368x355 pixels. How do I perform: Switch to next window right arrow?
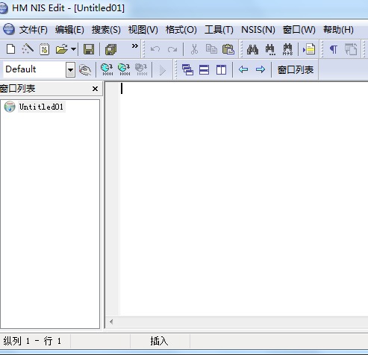[261, 69]
